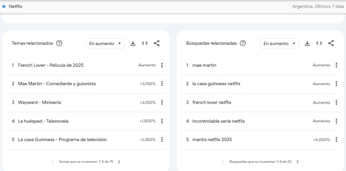The image size is (346, 171).
Task: Open the mae martin search query
Action: [x=204, y=65]
